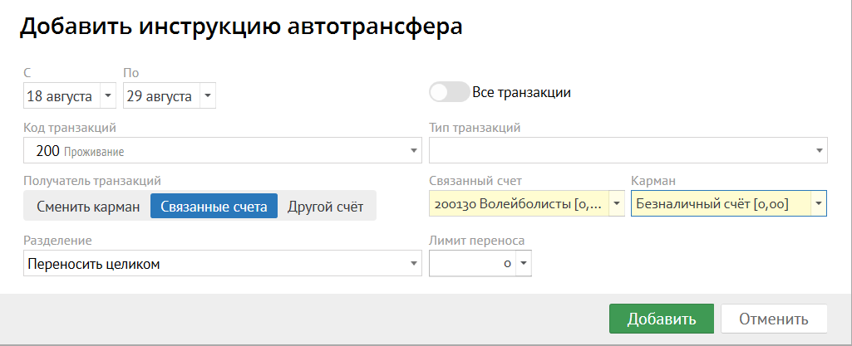The height and width of the screenshot is (346, 852).
Task: Expand the "Тип транзакций" dropdown arrow
Action: [819, 151]
